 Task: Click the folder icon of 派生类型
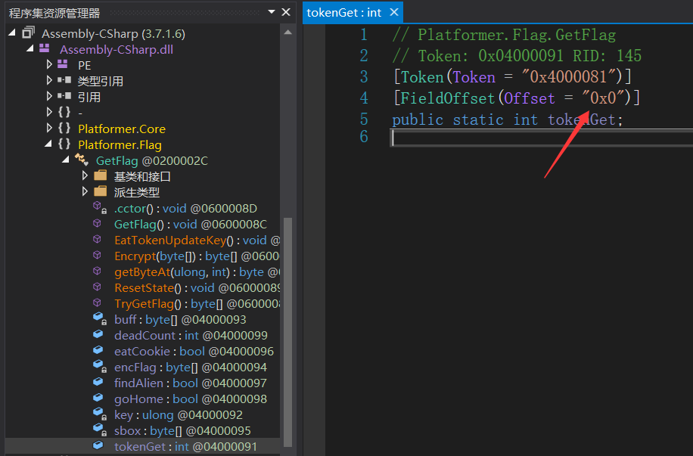[x=101, y=191]
